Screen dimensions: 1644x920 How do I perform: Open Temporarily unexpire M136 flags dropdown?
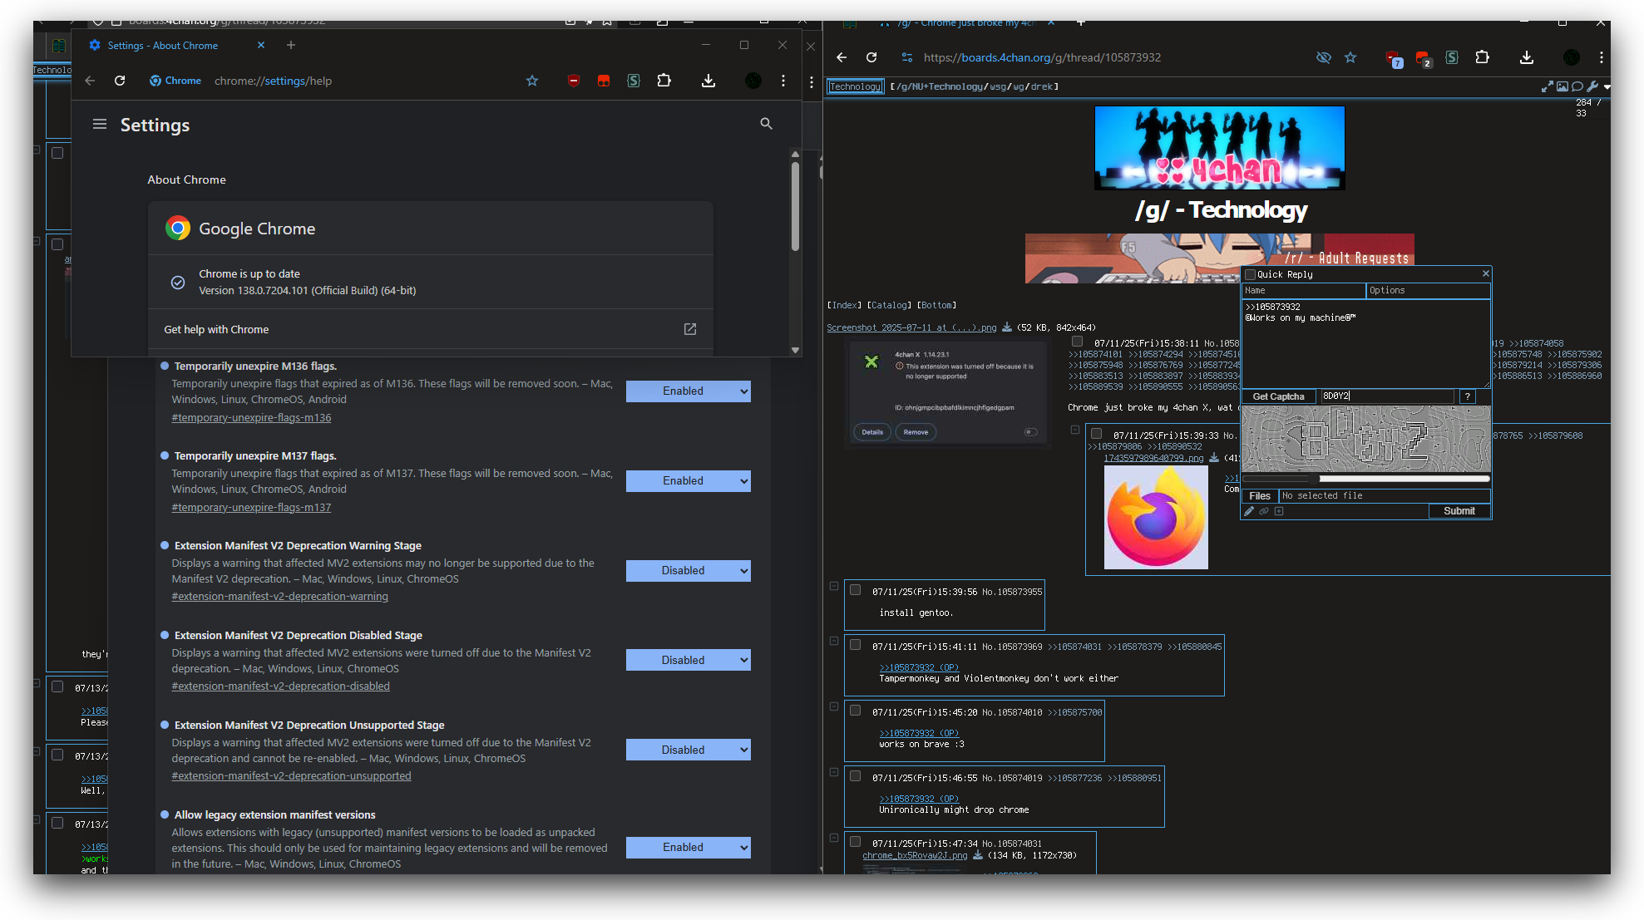pyautogui.click(x=689, y=391)
